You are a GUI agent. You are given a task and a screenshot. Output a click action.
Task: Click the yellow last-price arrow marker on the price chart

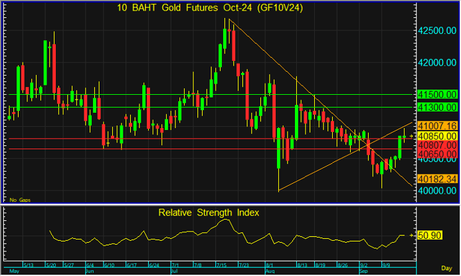coord(413,135)
